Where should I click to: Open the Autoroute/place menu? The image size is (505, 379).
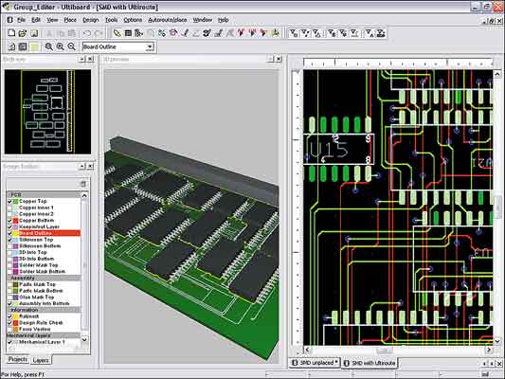pyautogui.click(x=168, y=20)
